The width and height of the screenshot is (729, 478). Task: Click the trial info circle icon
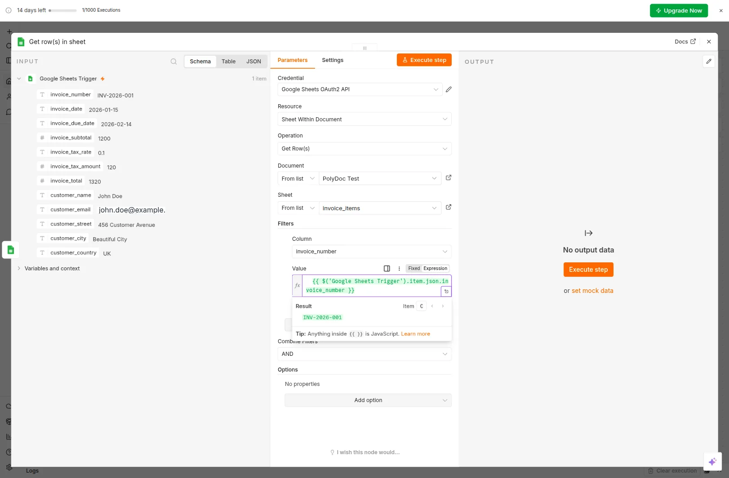(8, 10)
